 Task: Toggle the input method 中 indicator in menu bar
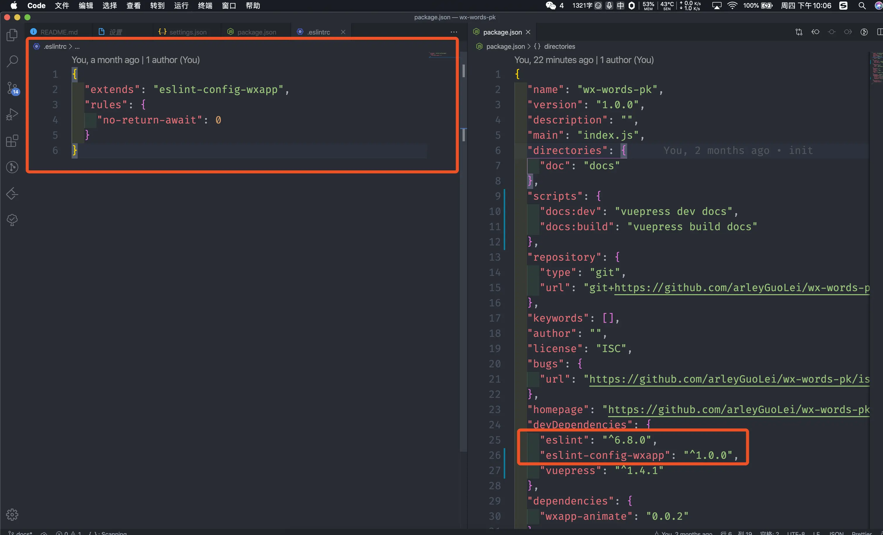click(x=620, y=5)
